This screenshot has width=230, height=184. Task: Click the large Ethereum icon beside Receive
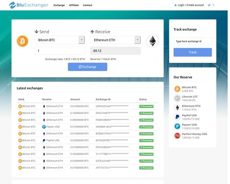pyautogui.click(x=152, y=41)
